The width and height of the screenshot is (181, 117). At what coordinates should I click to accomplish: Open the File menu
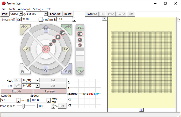pyautogui.click(x=4, y=9)
